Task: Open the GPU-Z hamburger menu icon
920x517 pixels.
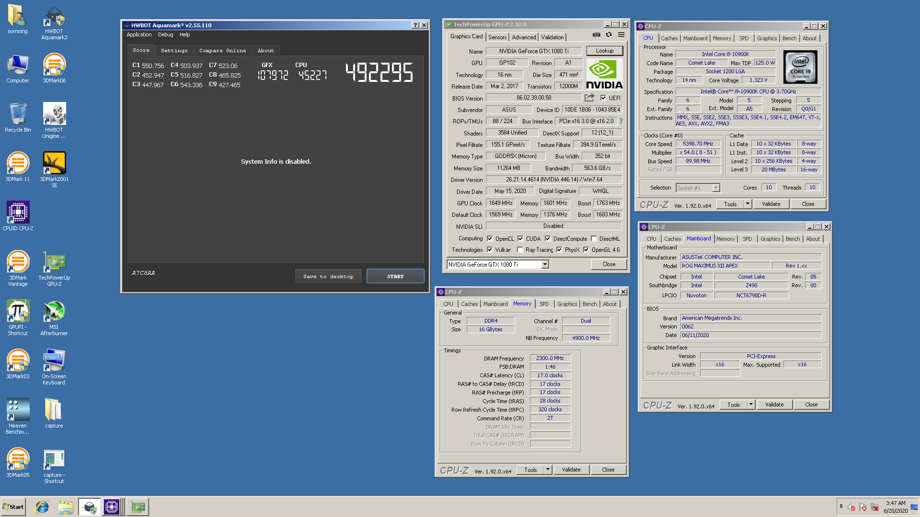Action: click(621, 34)
